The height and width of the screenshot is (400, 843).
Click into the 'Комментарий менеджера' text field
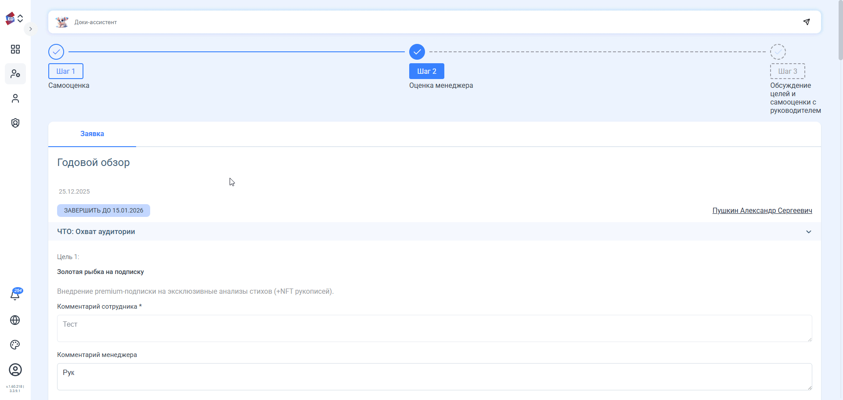(434, 376)
